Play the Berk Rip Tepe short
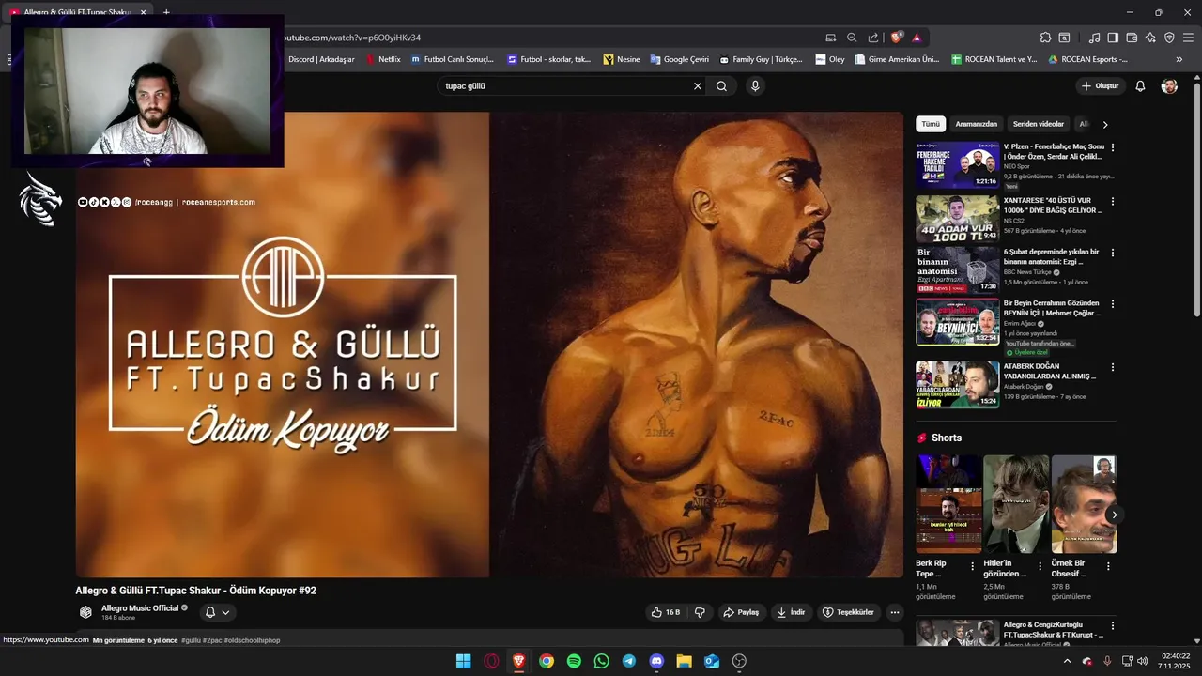The width and height of the screenshot is (1202, 676). pyautogui.click(x=948, y=504)
